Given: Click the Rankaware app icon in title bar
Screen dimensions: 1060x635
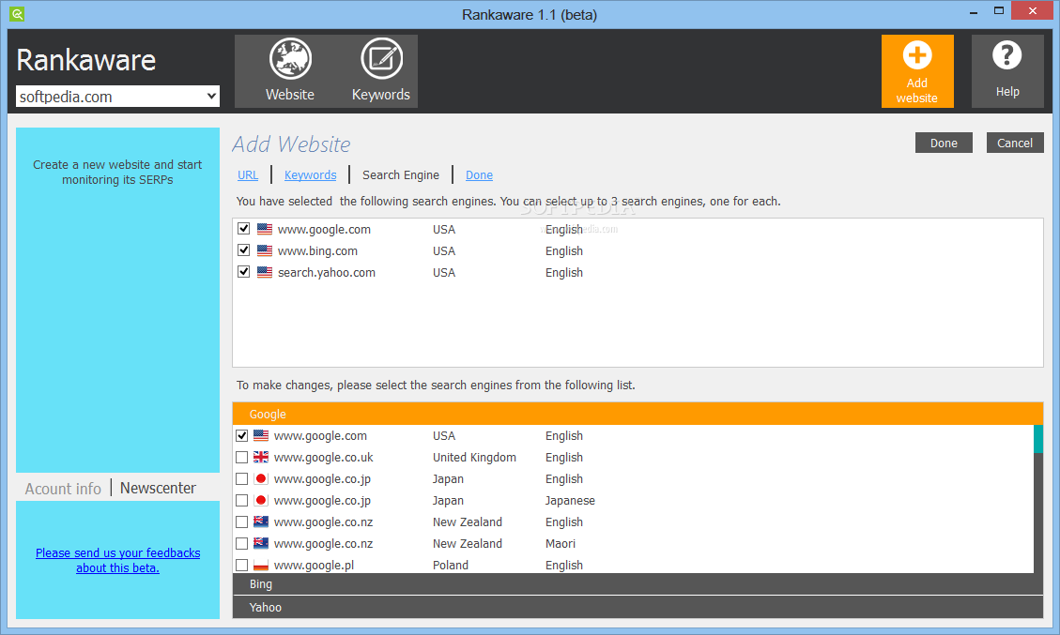Looking at the screenshot, I should [17, 13].
